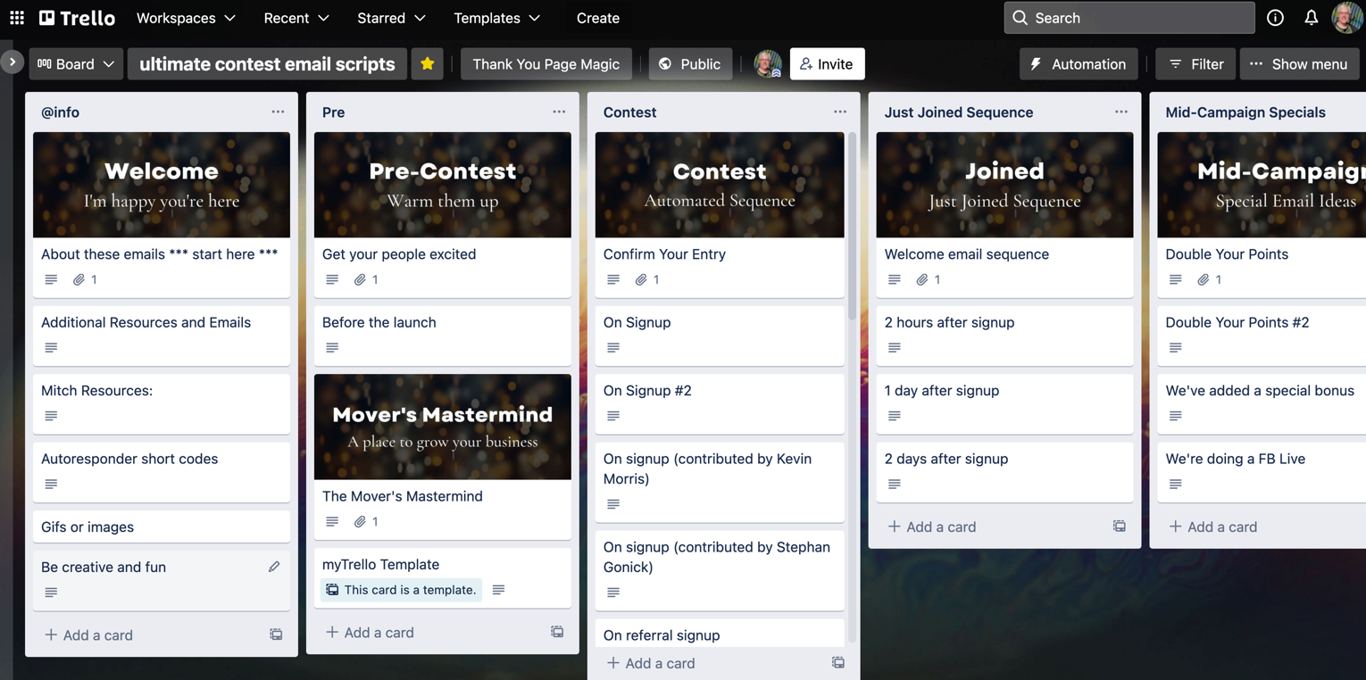Image resolution: width=1366 pixels, height=680 pixels.
Task: Open the notifications bell
Action: [x=1311, y=18]
